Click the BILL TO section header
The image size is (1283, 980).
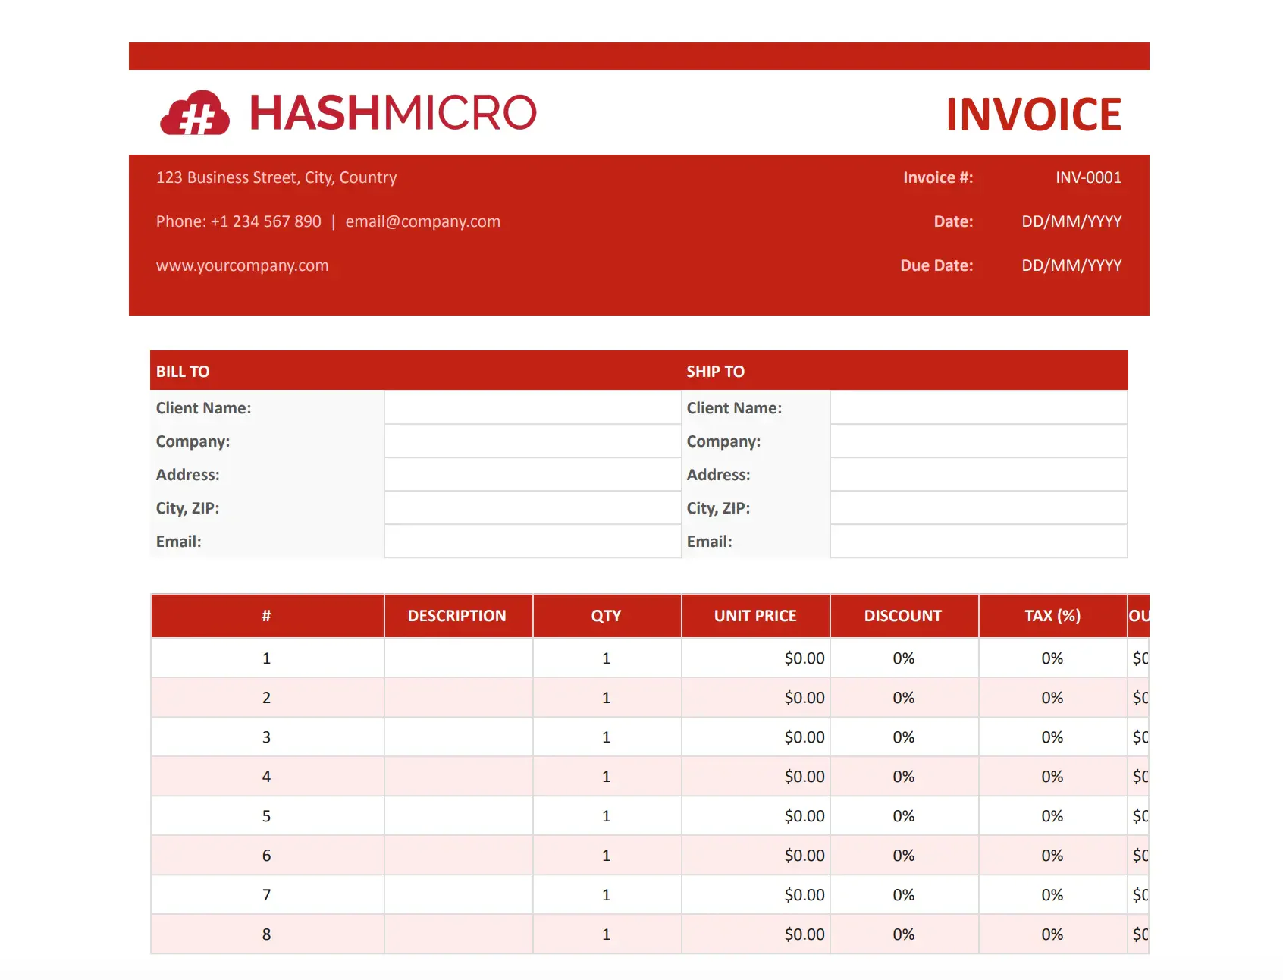click(x=183, y=372)
